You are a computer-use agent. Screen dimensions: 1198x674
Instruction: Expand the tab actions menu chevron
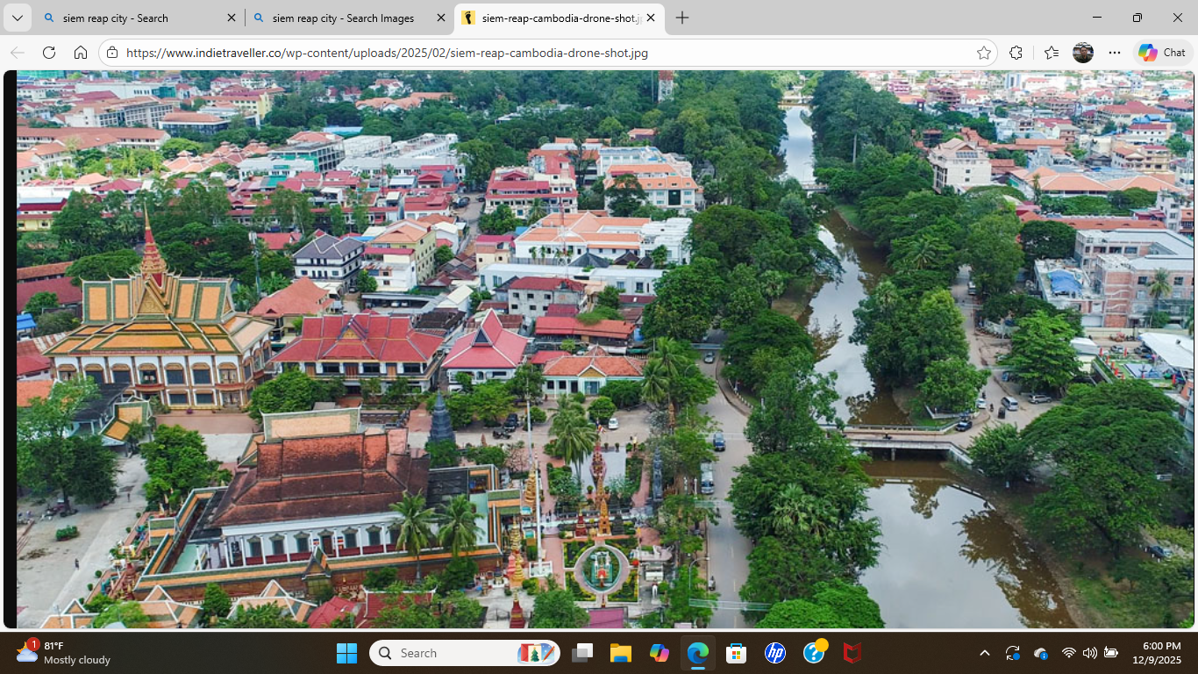pos(17,18)
